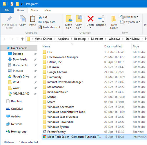Select the Revo Uninstaller folder
The image size is (147, 145).
coord(57,92)
